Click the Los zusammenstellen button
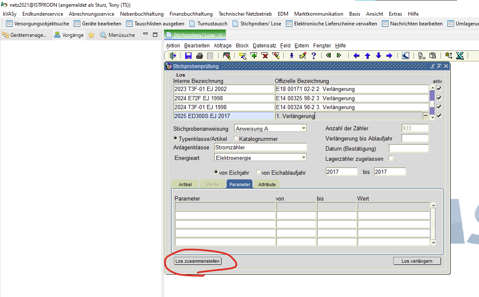This screenshot has width=479, height=297. [197, 261]
